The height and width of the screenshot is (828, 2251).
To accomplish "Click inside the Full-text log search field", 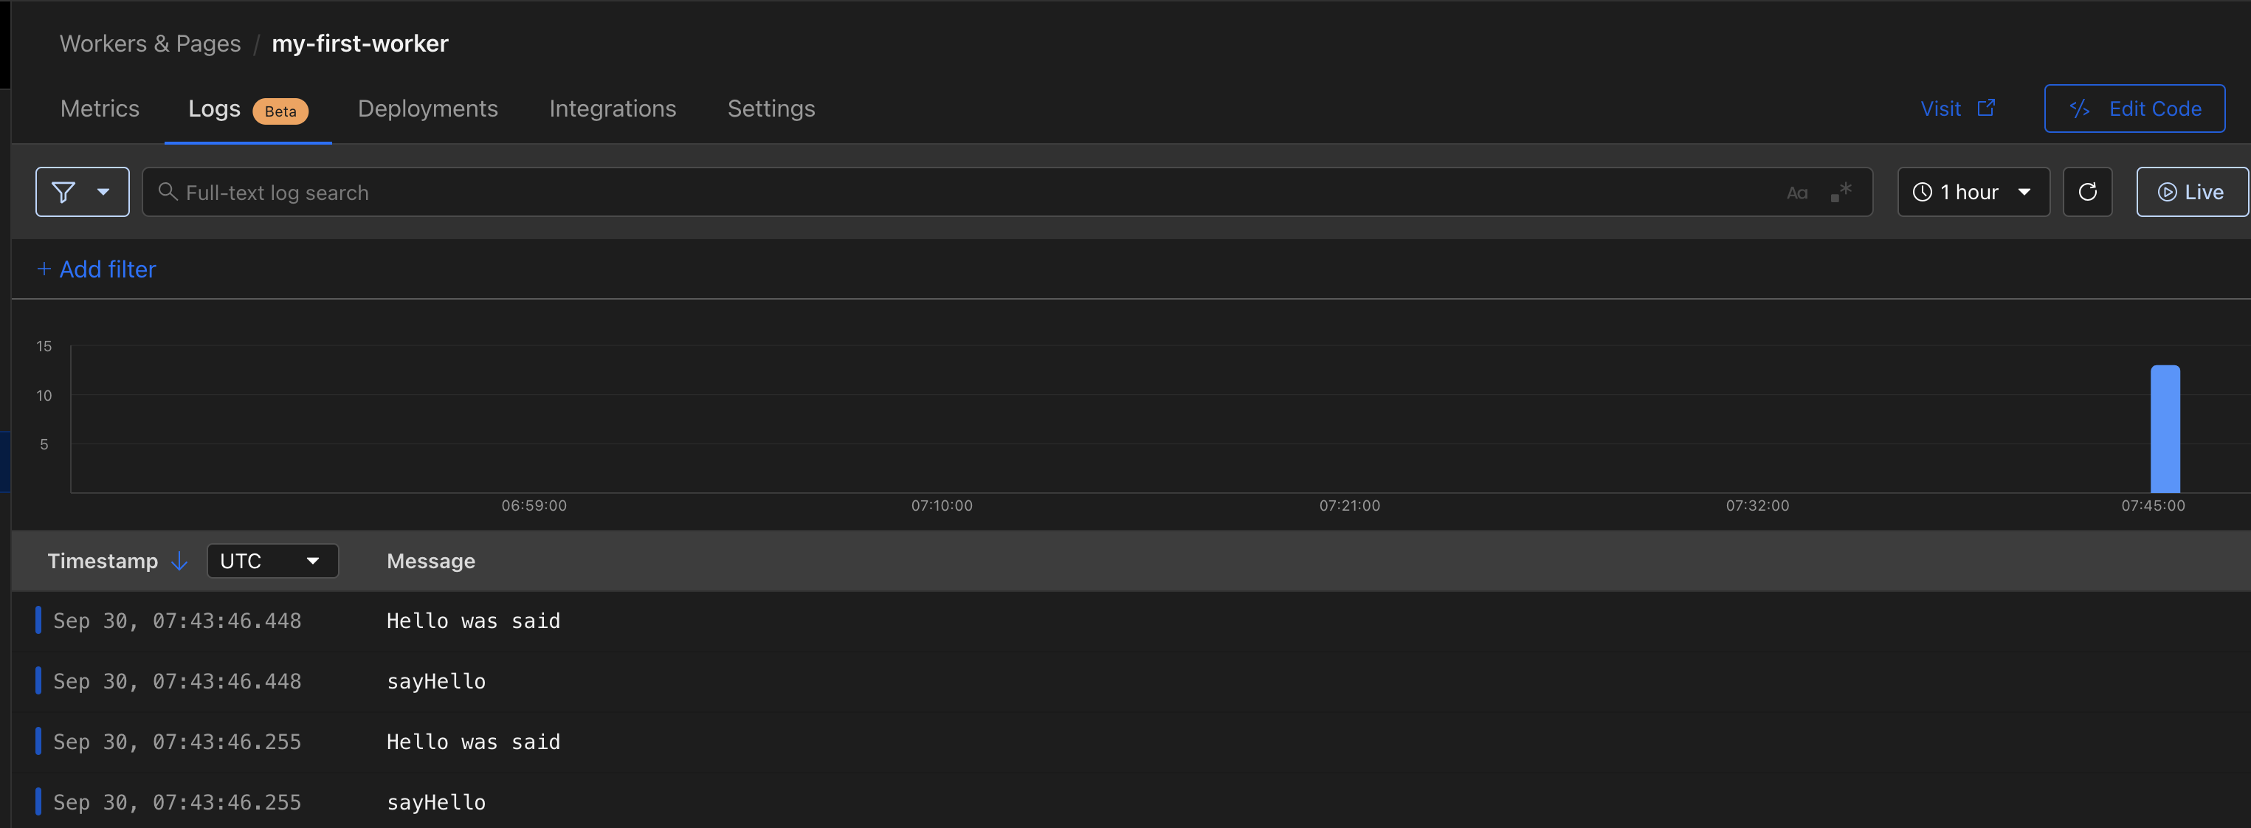I will 612,192.
